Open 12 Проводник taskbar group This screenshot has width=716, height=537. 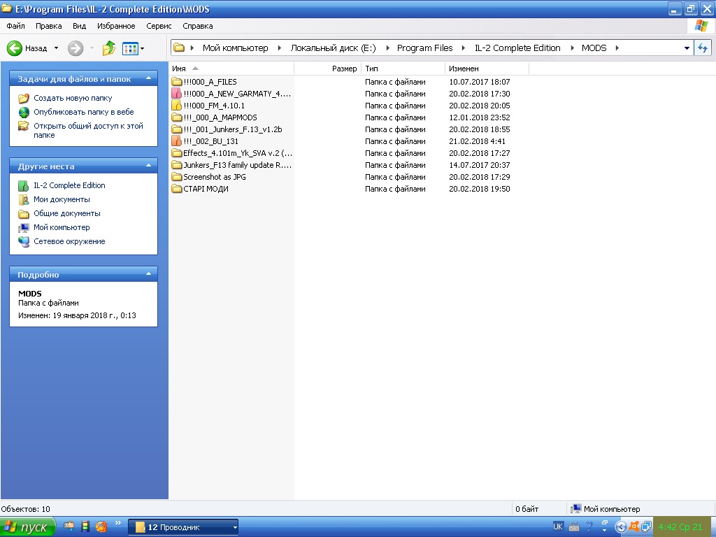[x=183, y=527]
